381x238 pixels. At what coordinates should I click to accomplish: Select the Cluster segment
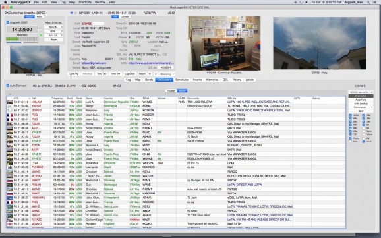[171, 91]
